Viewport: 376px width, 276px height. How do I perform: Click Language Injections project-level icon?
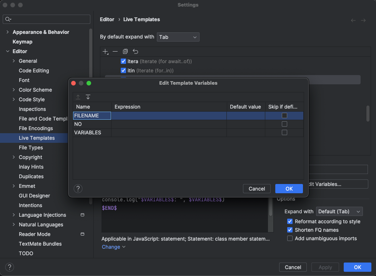click(x=83, y=215)
